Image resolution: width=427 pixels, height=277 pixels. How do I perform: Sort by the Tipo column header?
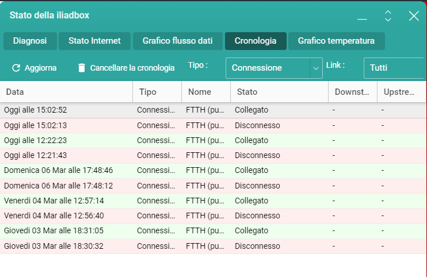click(x=157, y=92)
